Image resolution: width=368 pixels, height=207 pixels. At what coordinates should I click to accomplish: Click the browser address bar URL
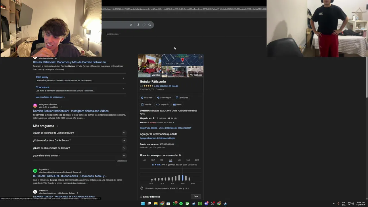[x=184, y=9]
